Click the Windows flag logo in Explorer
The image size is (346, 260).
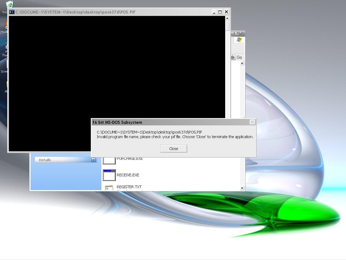point(239,40)
